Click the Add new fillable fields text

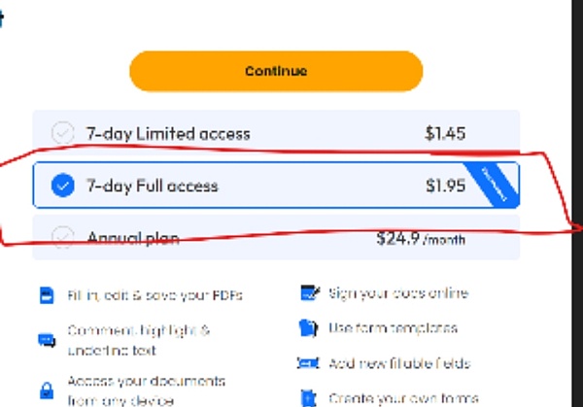[399, 363]
